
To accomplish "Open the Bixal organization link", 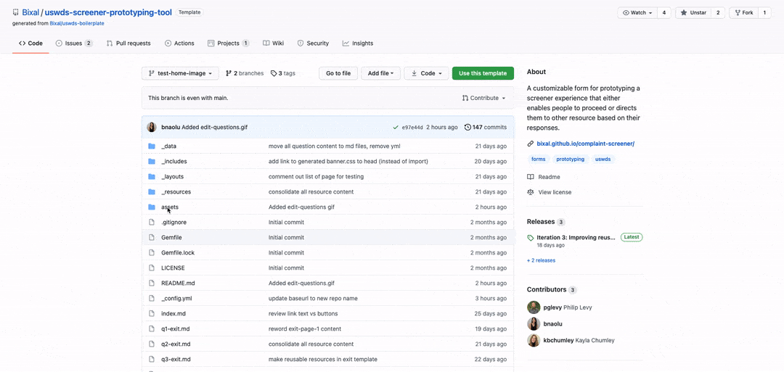I will [30, 12].
